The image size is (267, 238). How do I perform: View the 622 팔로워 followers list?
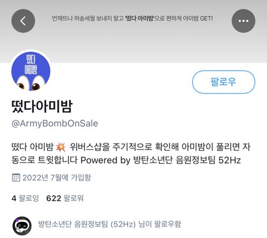(x=65, y=198)
